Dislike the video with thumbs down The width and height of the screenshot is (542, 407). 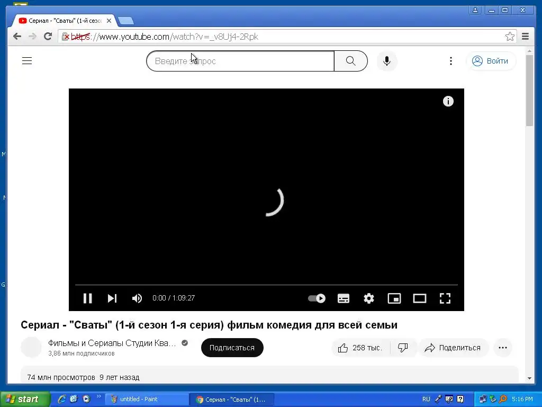coord(403,348)
